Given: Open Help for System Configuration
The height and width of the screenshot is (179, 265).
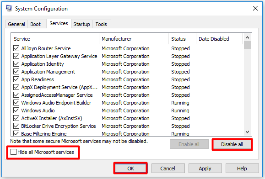Looking at the screenshot, I should point(242,168).
